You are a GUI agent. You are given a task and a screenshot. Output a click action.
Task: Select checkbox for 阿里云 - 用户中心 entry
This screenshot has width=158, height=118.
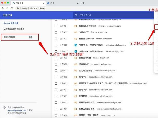(56, 39)
